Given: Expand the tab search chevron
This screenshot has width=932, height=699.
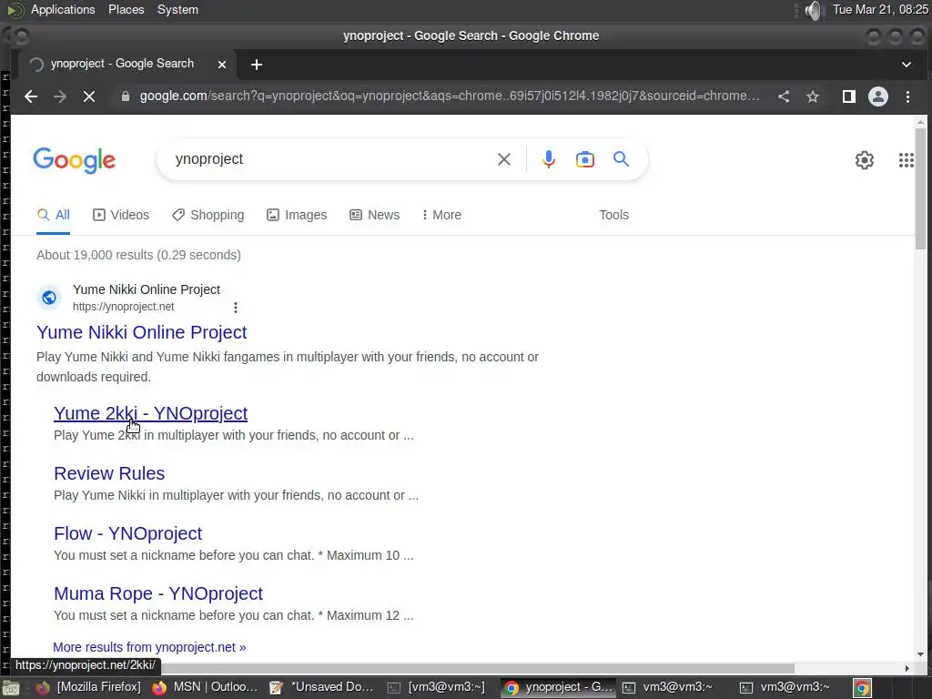Looking at the screenshot, I should (906, 65).
